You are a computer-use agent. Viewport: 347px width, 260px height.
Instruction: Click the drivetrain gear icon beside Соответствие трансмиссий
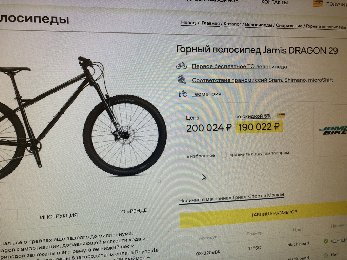tap(182, 79)
